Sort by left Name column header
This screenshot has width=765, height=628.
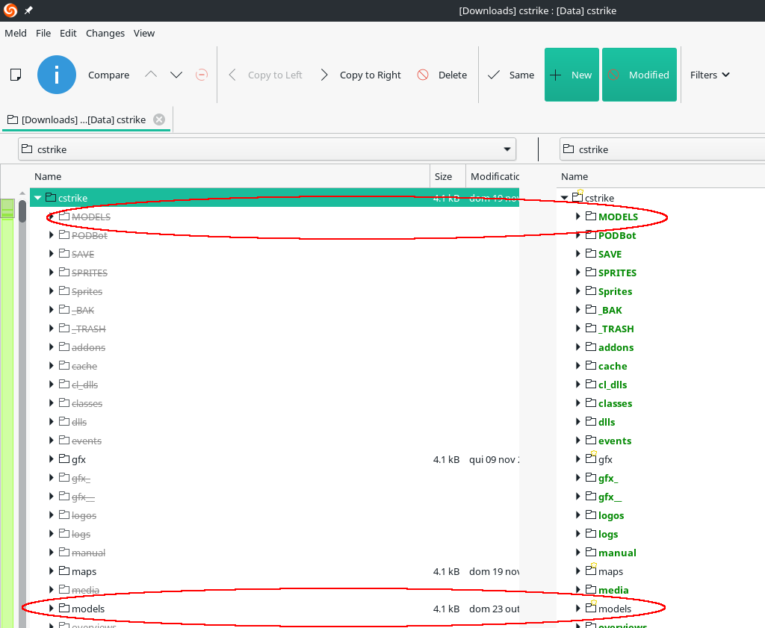tap(229, 176)
